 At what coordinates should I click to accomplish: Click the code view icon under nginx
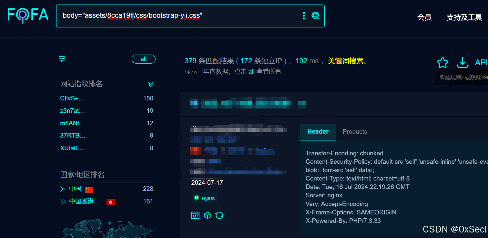point(195,215)
